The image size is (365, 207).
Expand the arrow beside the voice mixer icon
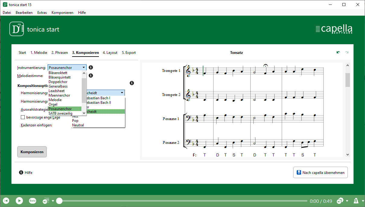pyautogui.click(x=53, y=201)
